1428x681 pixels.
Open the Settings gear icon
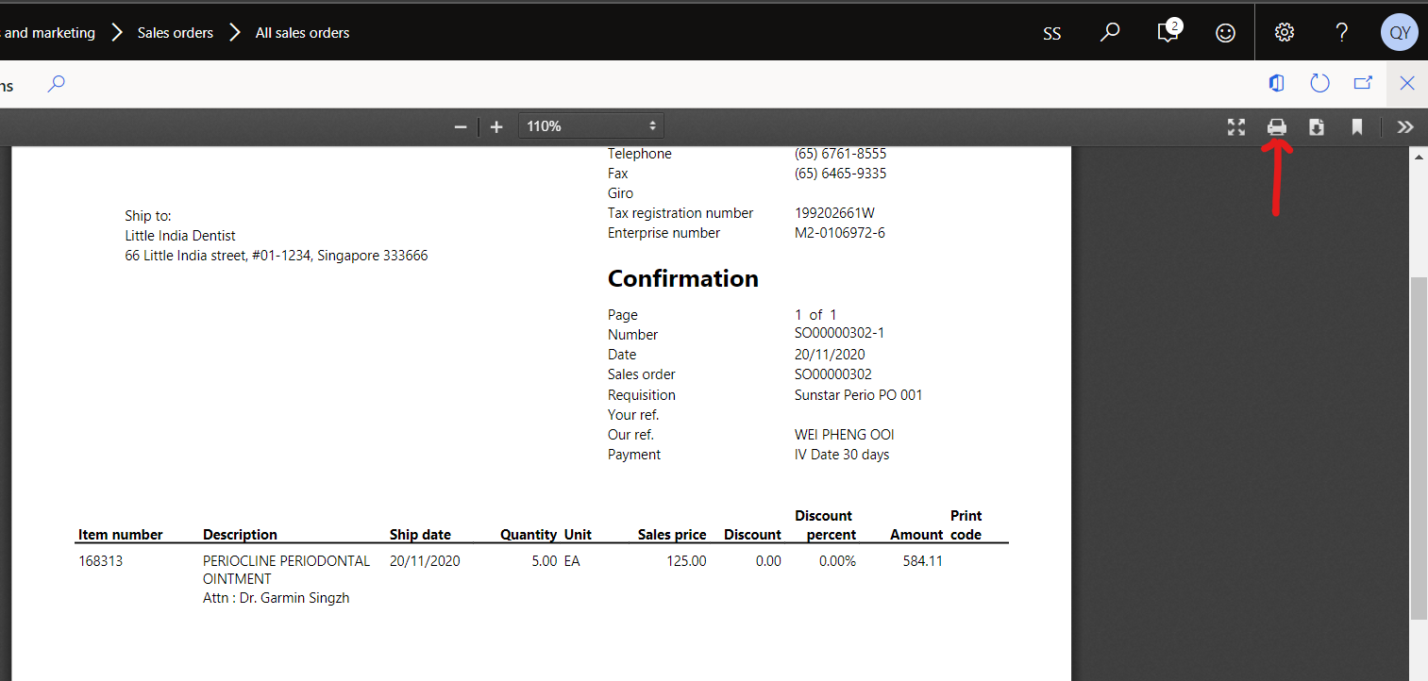tap(1284, 32)
